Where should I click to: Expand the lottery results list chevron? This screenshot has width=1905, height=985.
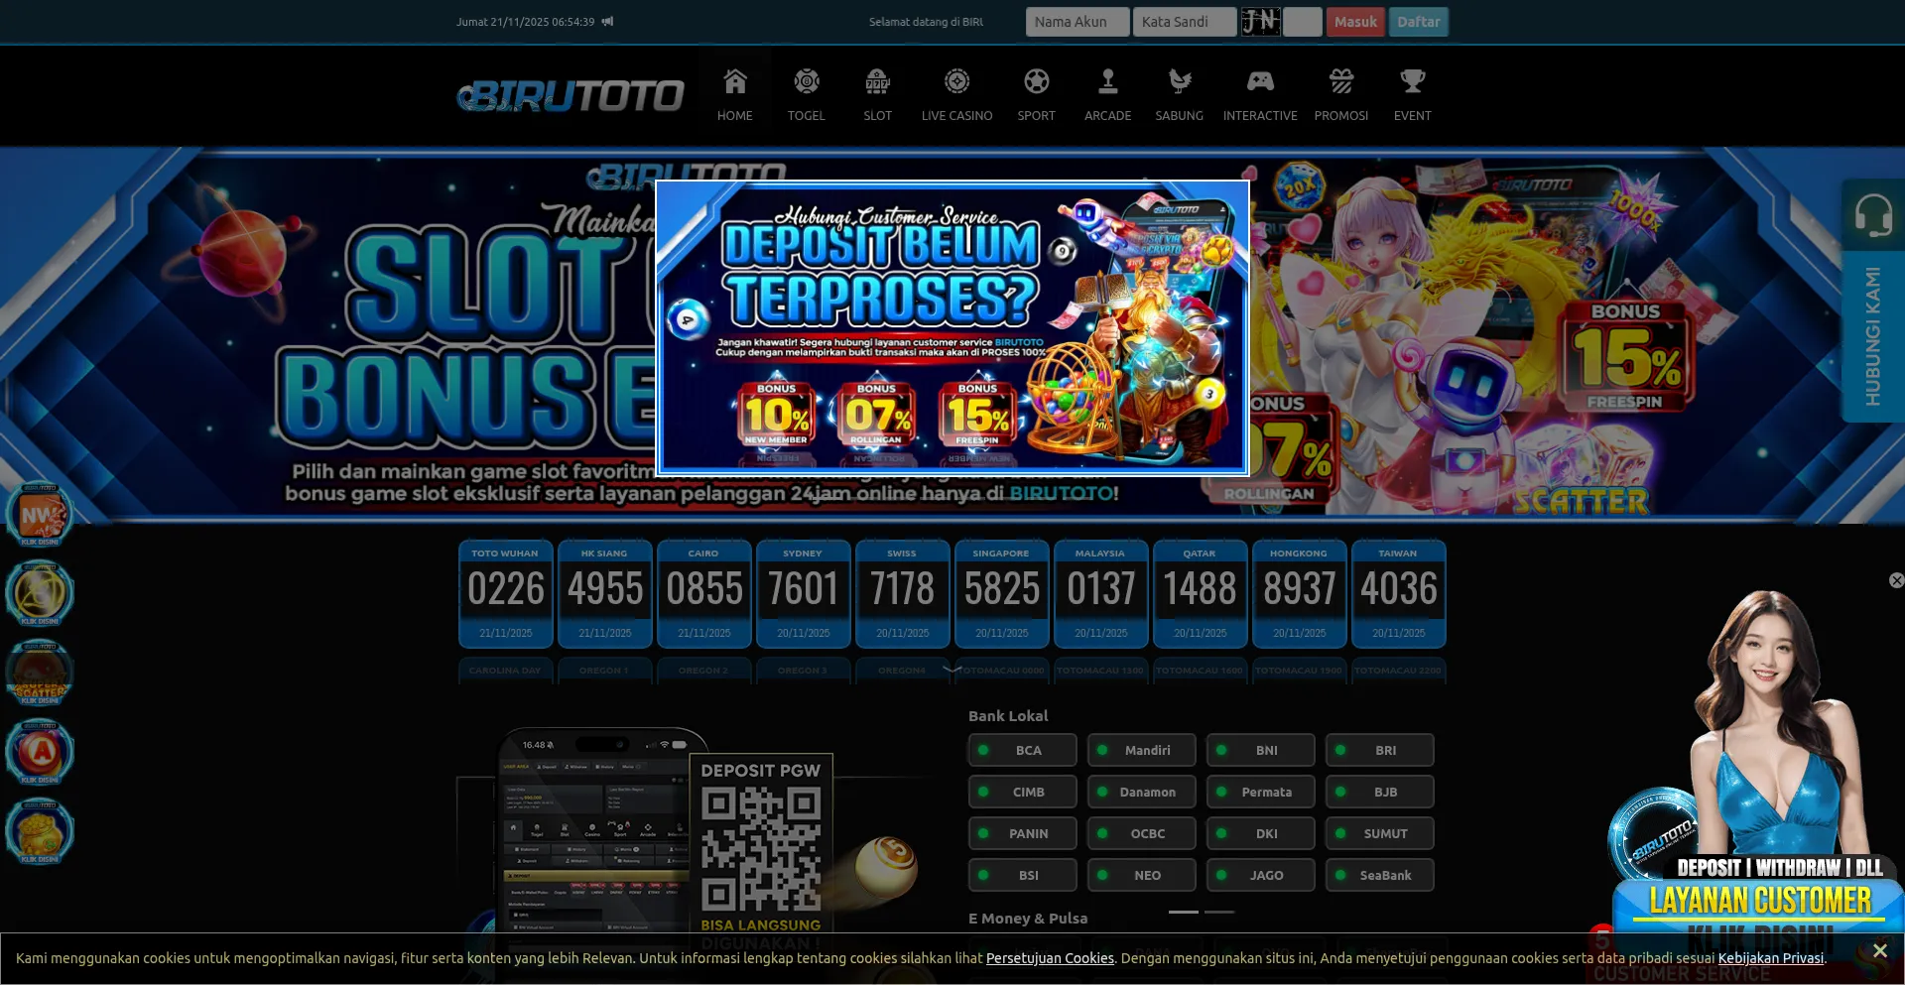[952, 670]
